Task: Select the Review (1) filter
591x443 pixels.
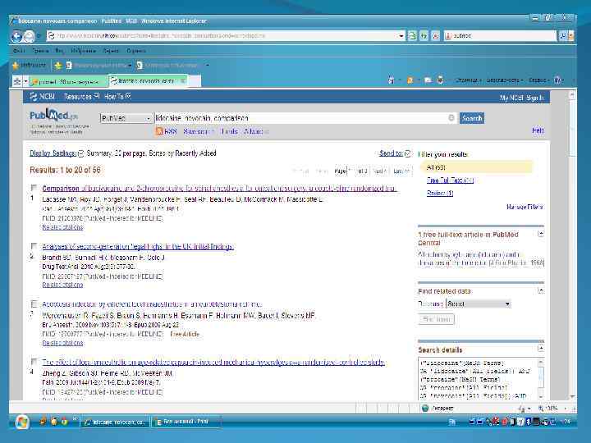Action: pos(440,193)
